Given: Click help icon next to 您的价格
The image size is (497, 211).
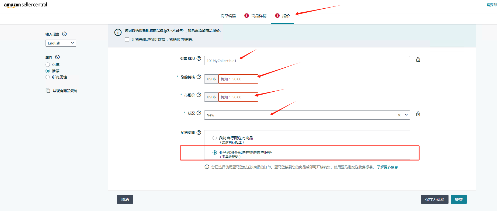Looking at the screenshot, I should pos(199,77).
